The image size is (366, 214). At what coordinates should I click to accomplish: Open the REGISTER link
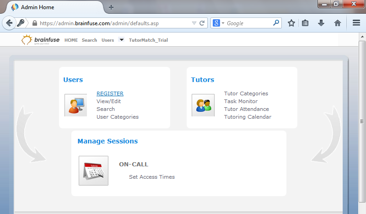[110, 93]
